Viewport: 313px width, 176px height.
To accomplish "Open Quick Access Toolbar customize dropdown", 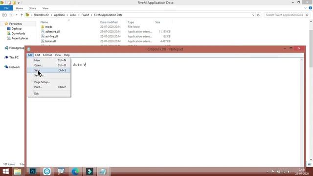I will 19,3.
